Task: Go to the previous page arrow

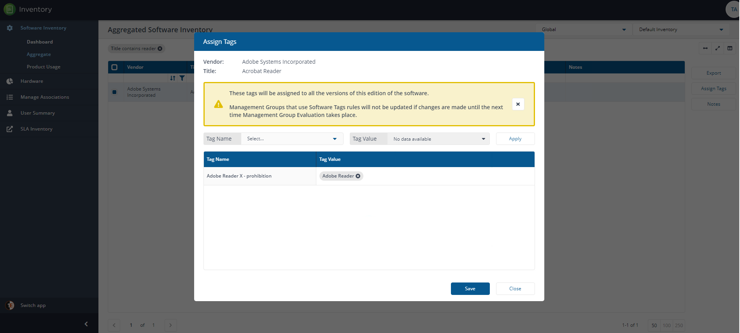Action: click(114, 325)
